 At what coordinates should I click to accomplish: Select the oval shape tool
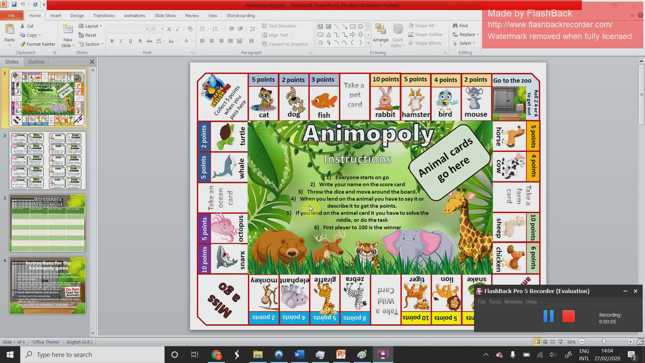click(360, 26)
